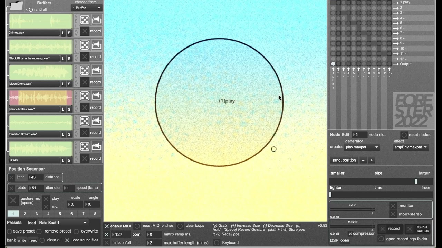The height and width of the screenshot is (248, 442).
Task: Open the choose from 1 Buffer dropdown
Action: (87, 8)
